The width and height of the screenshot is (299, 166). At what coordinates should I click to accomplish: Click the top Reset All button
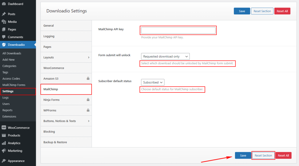click(282, 11)
